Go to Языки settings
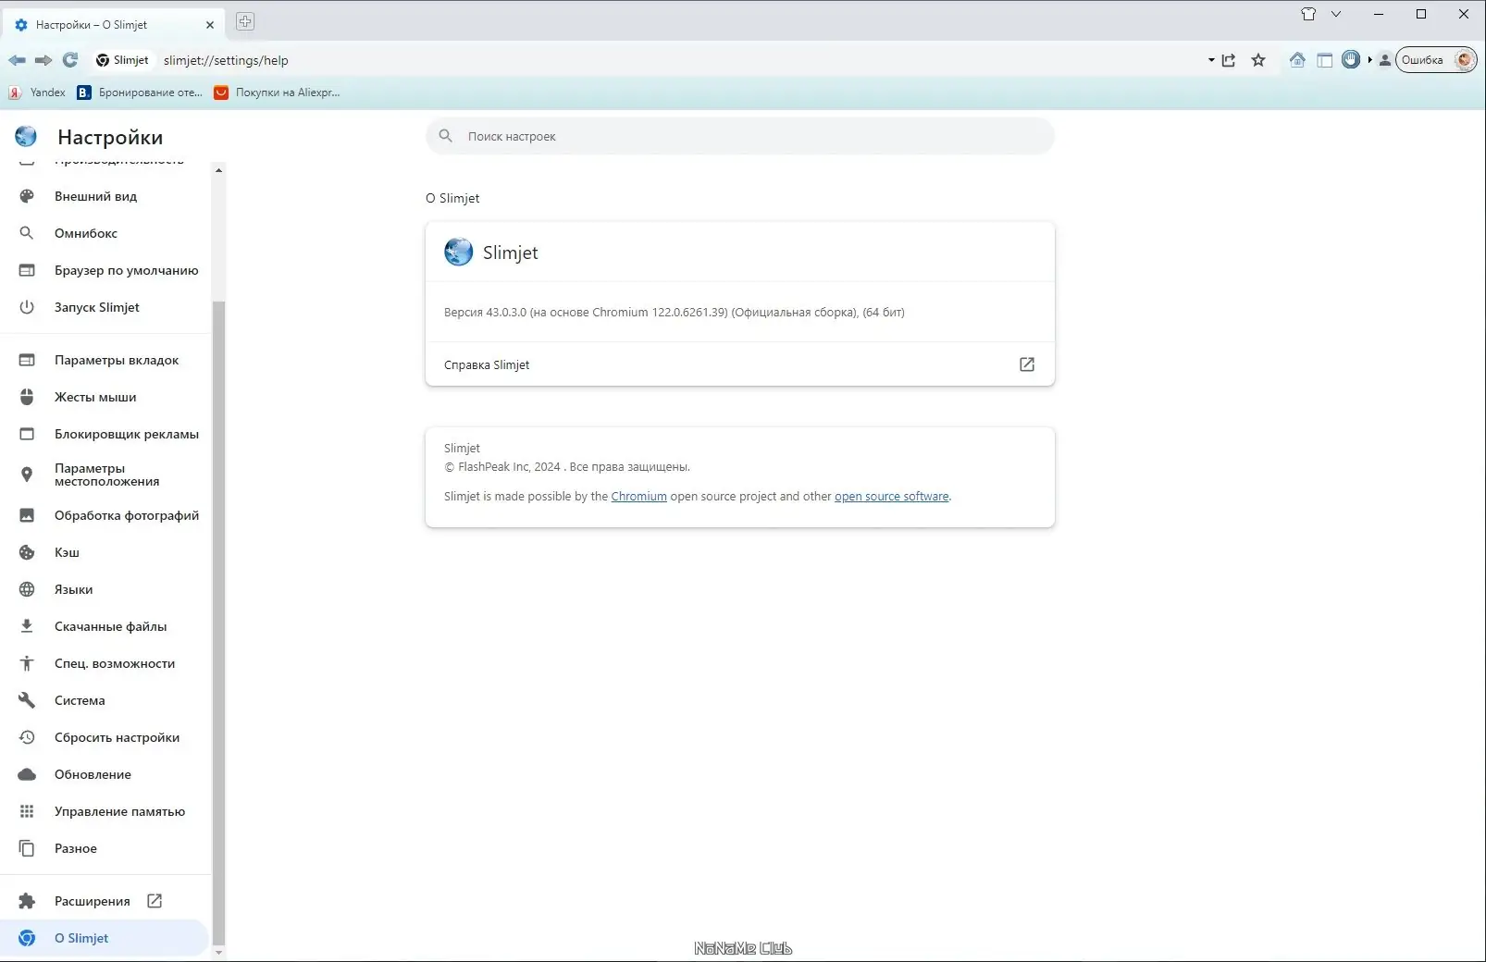 pyautogui.click(x=105, y=589)
